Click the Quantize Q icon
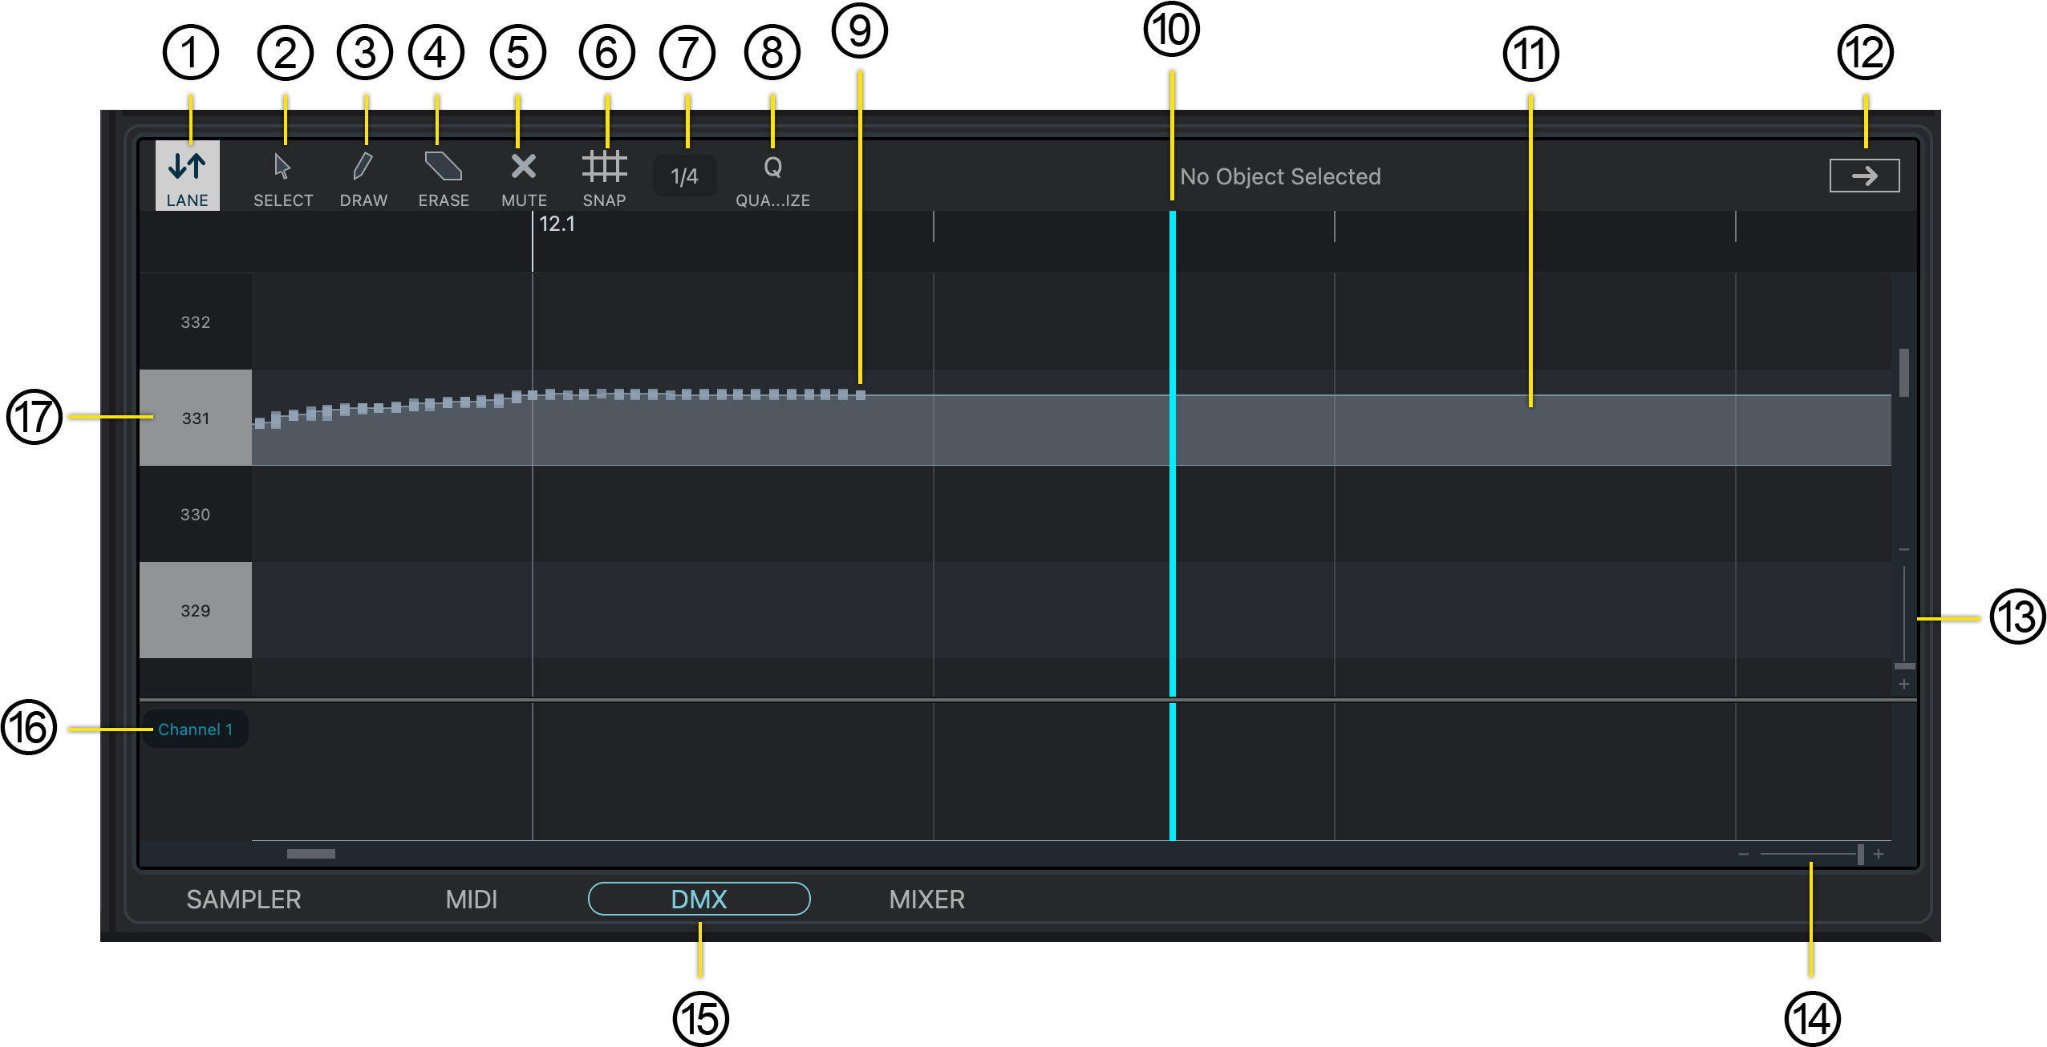 pyautogui.click(x=772, y=168)
